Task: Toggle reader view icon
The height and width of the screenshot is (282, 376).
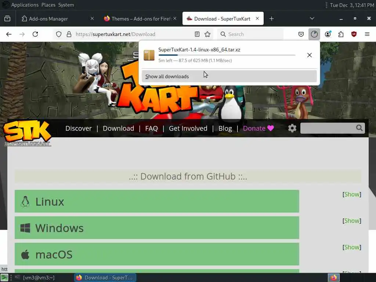Action: [197, 34]
